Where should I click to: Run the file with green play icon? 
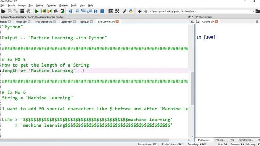pos(37,11)
